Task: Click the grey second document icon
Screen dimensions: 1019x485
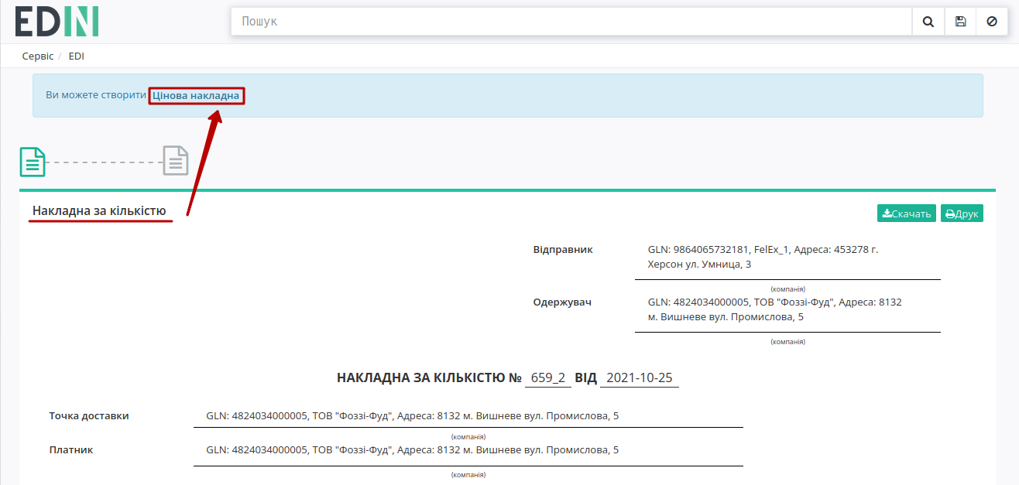Action: (x=176, y=161)
